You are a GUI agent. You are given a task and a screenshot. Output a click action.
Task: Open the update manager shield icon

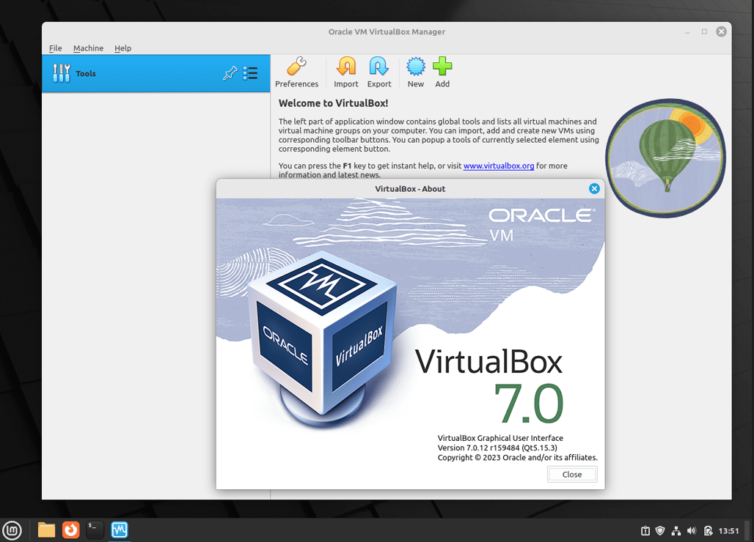point(660,530)
